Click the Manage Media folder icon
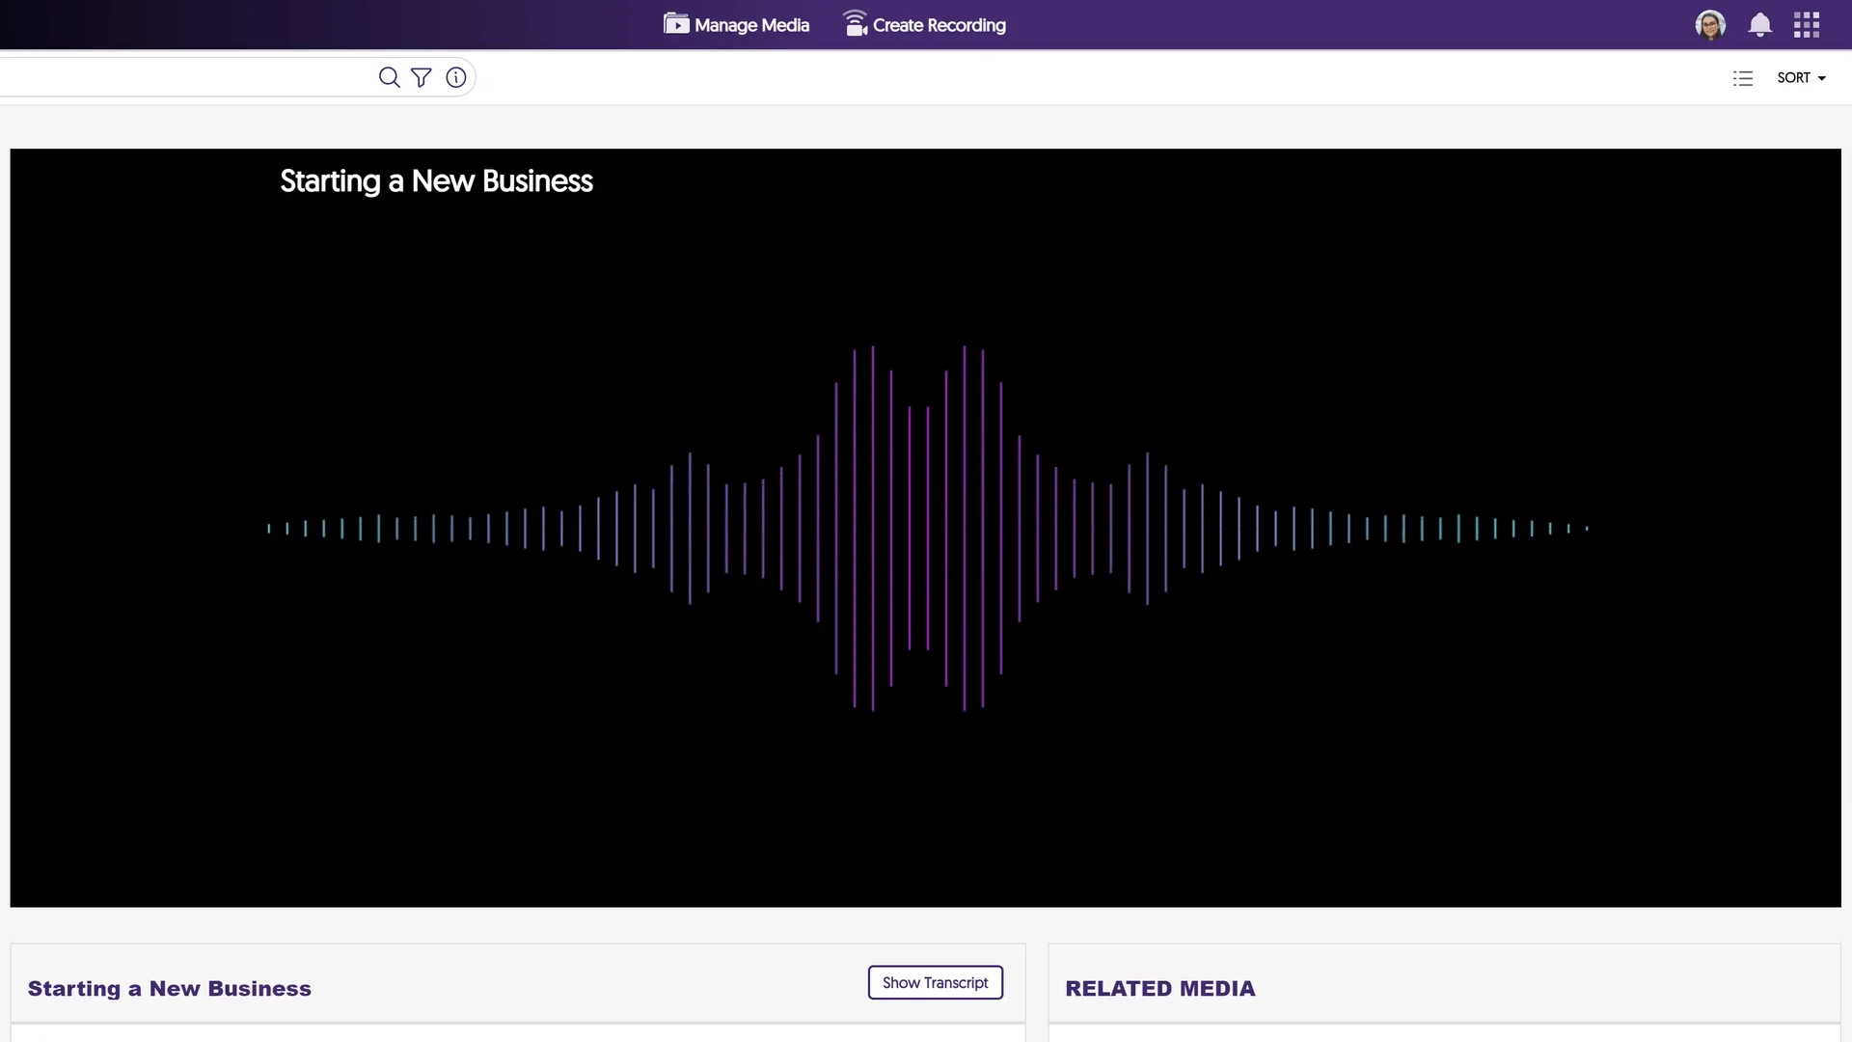The height and width of the screenshot is (1042, 1852). pos(676,24)
